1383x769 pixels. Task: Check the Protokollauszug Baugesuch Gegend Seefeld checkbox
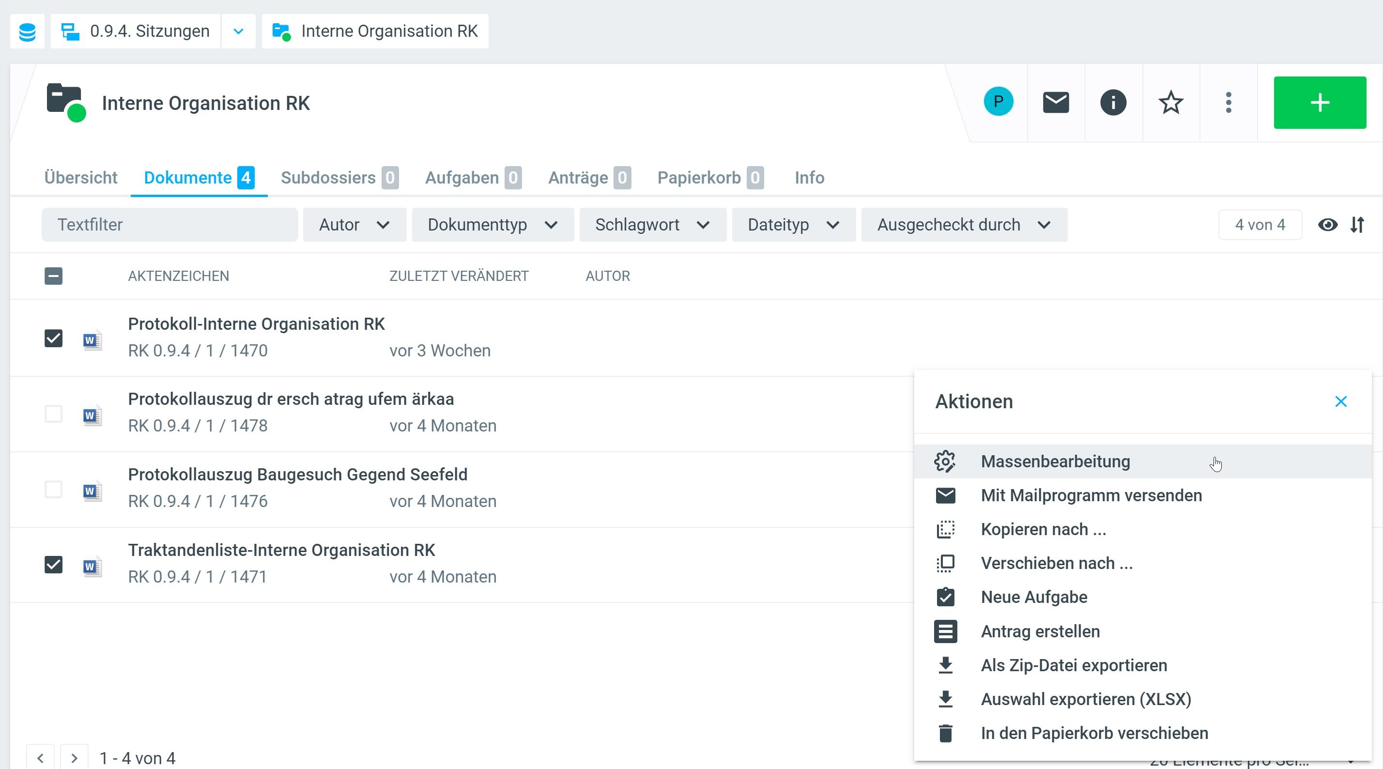click(x=53, y=489)
